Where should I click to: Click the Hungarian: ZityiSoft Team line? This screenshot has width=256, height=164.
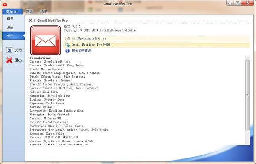pyautogui.click(x=50, y=95)
